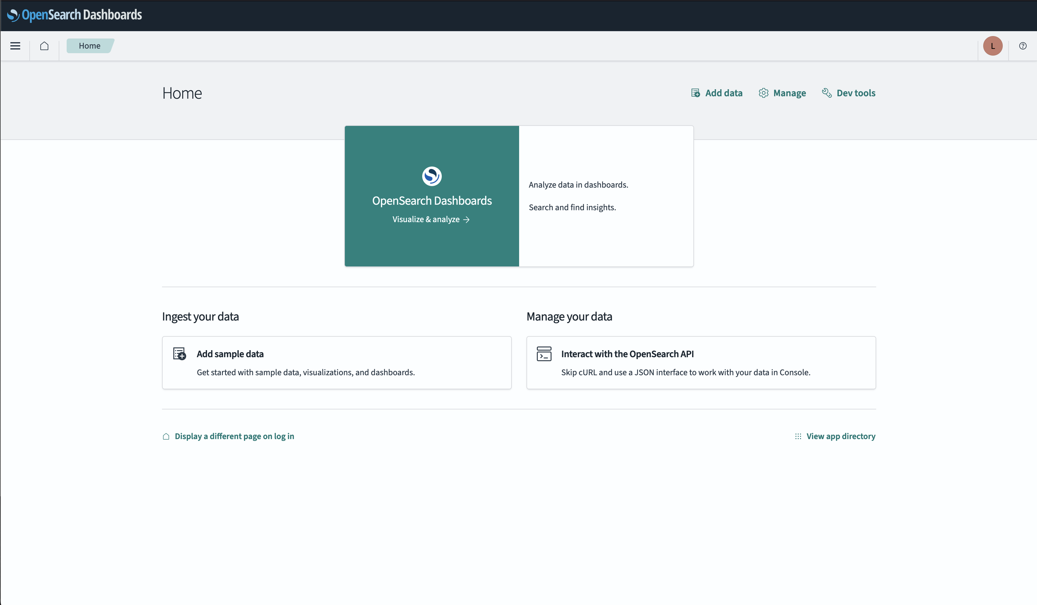Open Interact with the OpenSearch API title
The width and height of the screenshot is (1037, 605).
point(627,354)
